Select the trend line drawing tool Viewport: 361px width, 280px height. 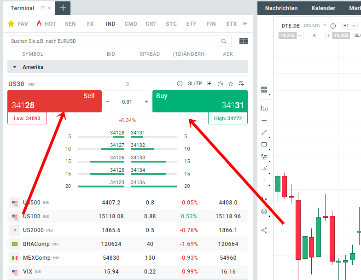click(x=264, y=133)
